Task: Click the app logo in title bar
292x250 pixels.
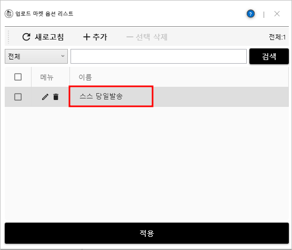Action: pos(9,14)
